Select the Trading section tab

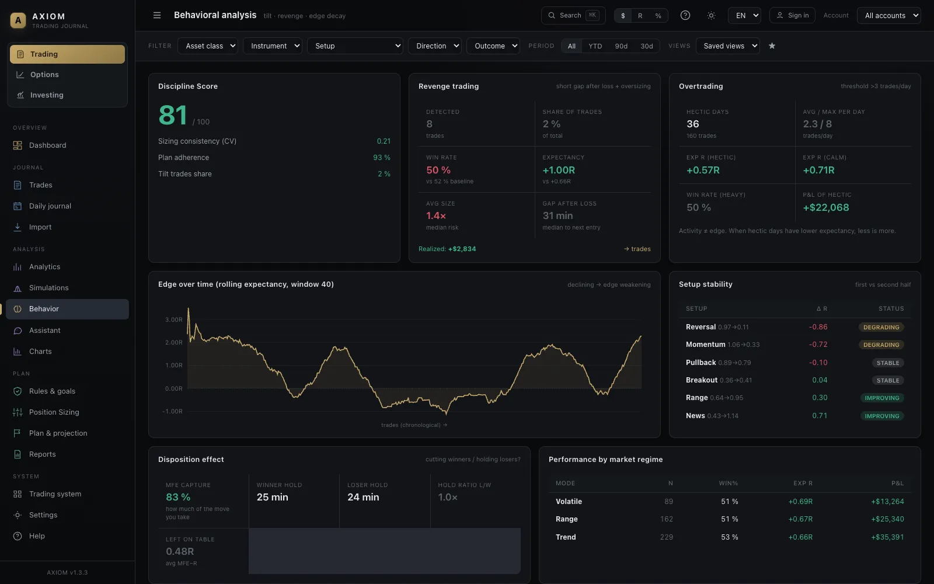[x=67, y=54]
